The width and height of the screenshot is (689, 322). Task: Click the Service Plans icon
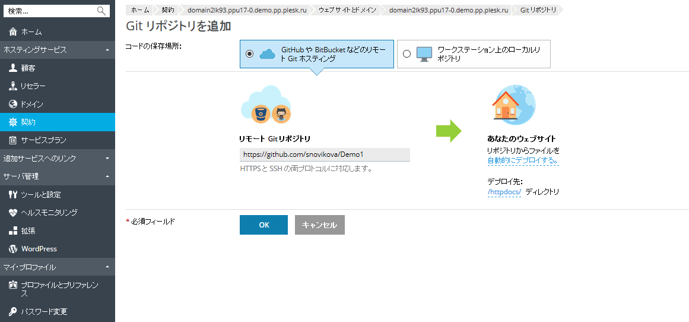point(13,140)
